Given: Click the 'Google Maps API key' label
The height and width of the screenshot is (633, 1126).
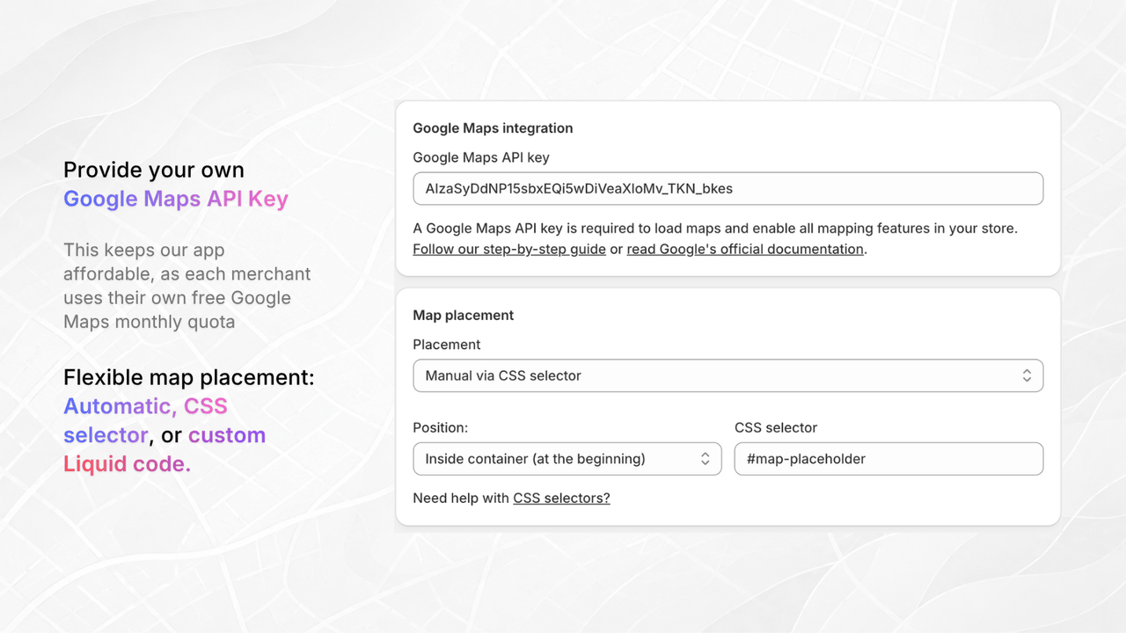Looking at the screenshot, I should (x=481, y=157).
